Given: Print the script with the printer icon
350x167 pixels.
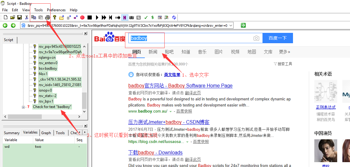Looking at the screenshot, I should click(47, 17).
